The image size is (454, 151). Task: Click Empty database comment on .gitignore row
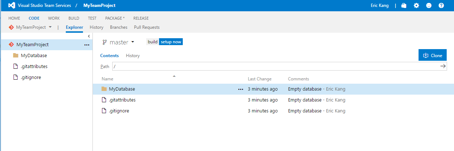[305, 111]
